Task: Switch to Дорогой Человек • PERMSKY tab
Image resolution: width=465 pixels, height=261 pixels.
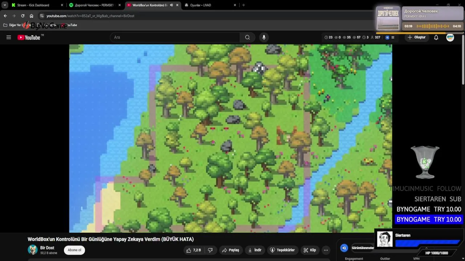Action: click(94, 5)
